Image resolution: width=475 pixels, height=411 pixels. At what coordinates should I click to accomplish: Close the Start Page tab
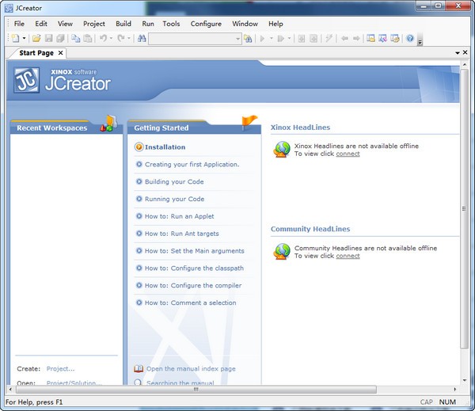[61, 53]
